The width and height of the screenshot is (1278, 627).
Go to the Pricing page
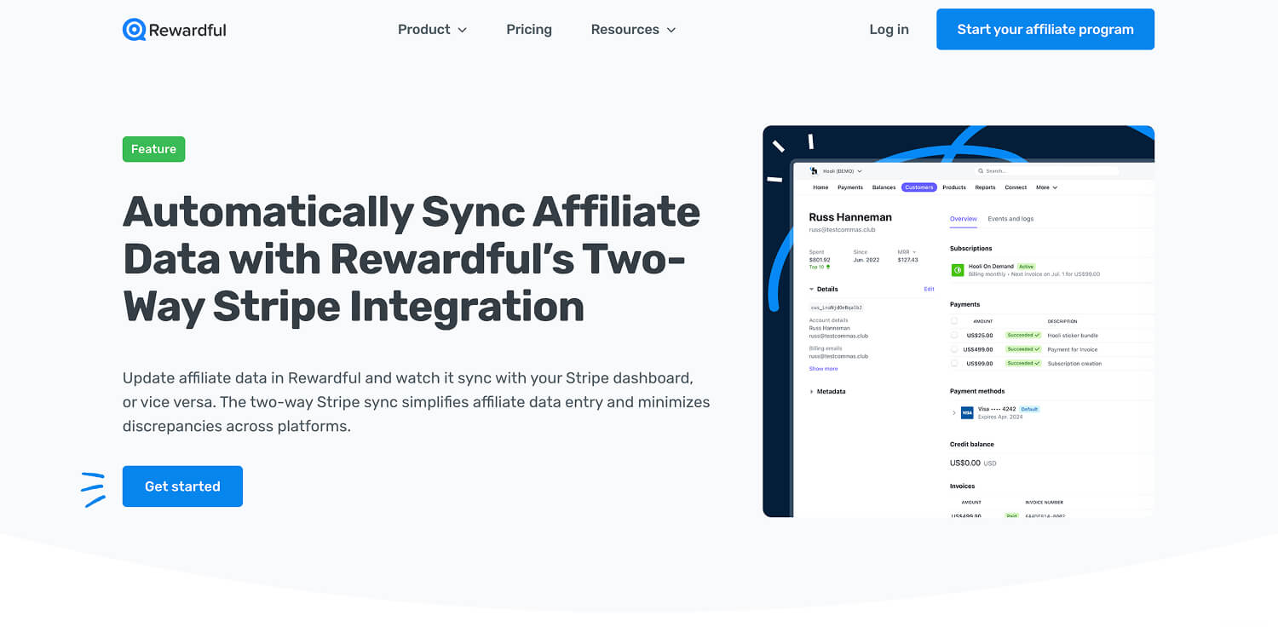coord(529,29)
